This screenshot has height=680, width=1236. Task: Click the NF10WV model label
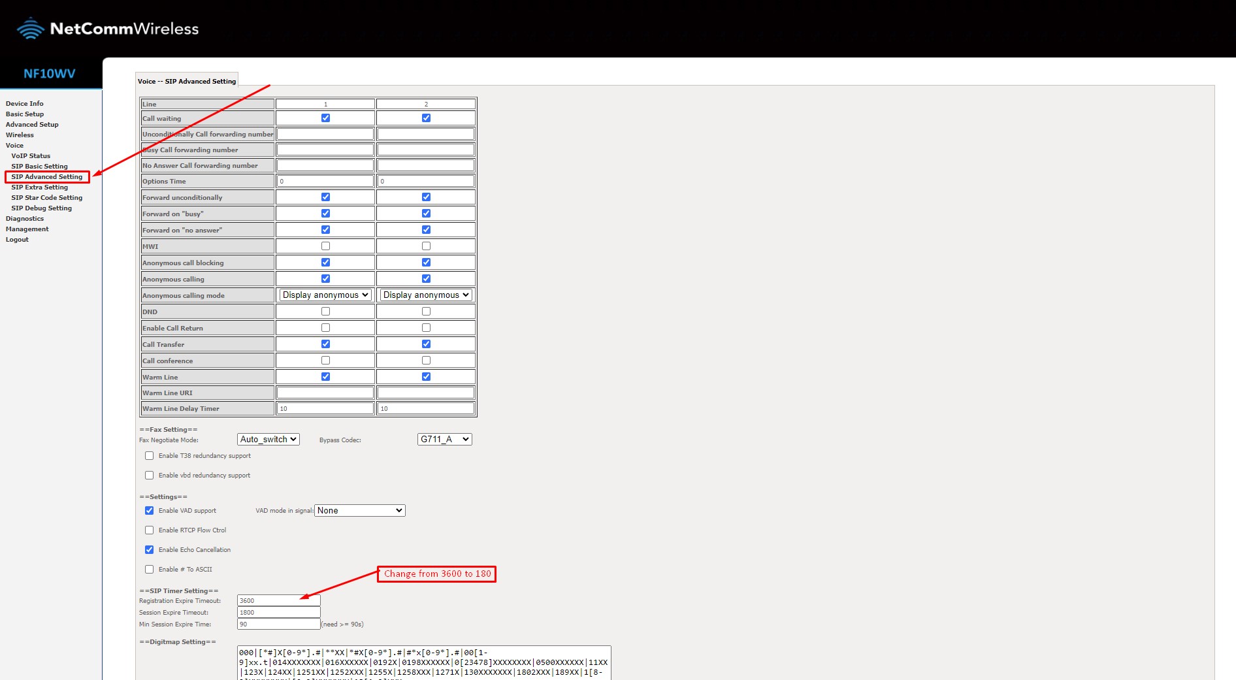pos(50,74)
